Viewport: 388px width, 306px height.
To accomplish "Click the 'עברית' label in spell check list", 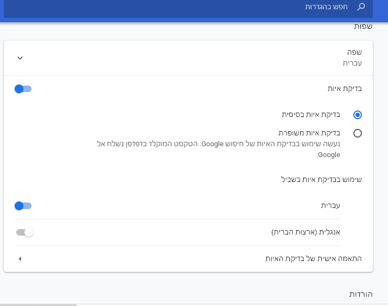I will pos(330,206).
